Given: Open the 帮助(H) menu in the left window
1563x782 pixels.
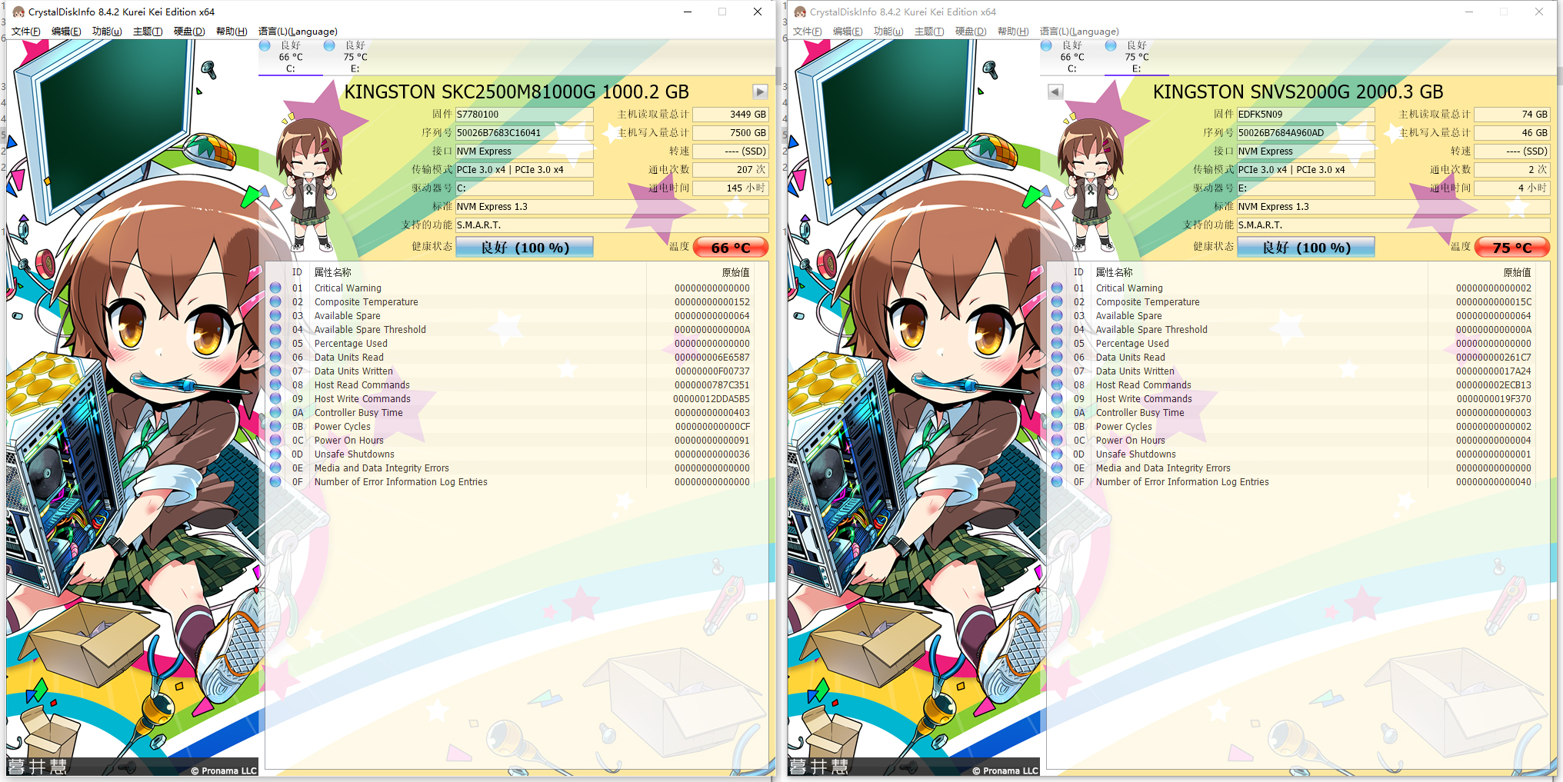Looking at the screenshot, I should (232, 32).
